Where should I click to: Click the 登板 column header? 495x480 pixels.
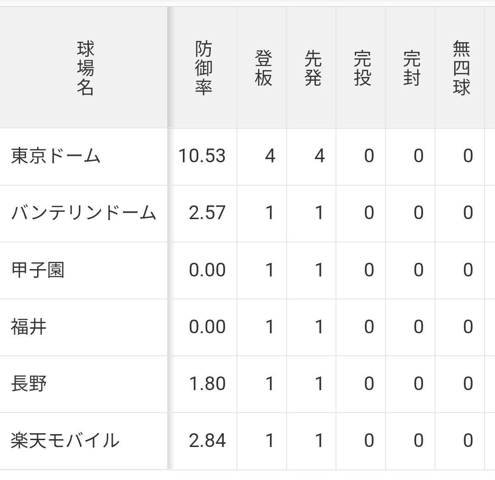coord(263,68)
